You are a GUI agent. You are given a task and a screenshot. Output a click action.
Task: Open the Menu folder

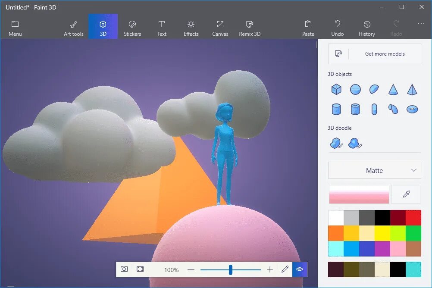15,28
